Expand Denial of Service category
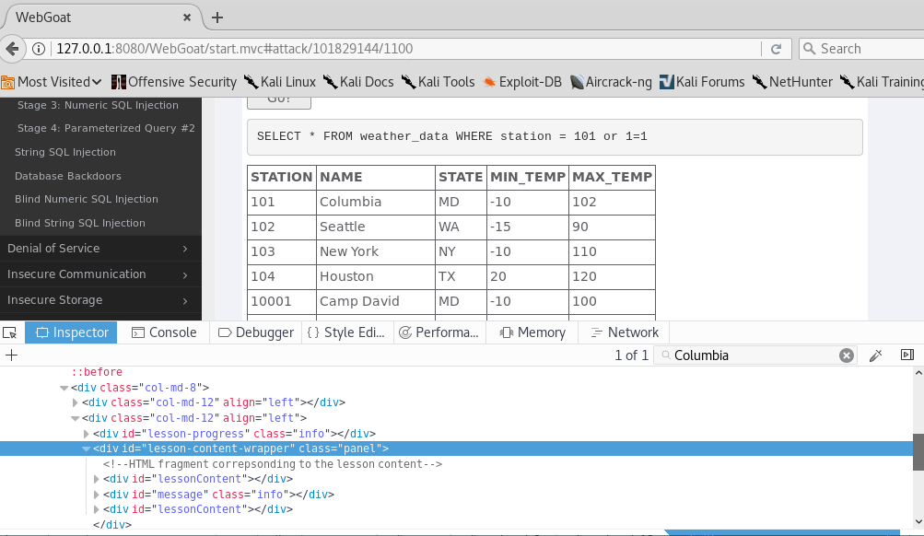The width and height of the screenshot is (924, 536). click(100, 248)
